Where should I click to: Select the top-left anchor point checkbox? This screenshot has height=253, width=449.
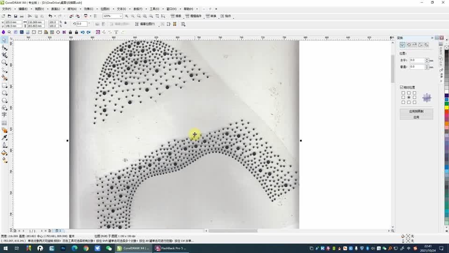(403, 93)
